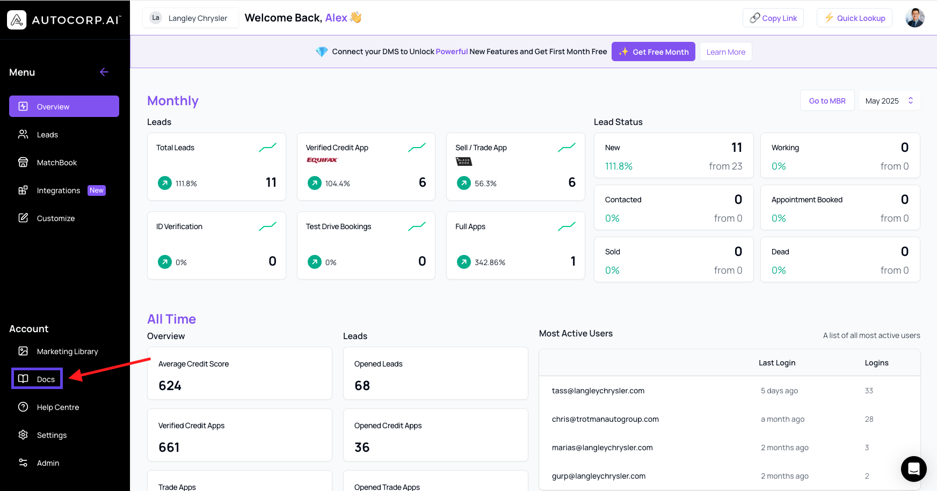Viewport: 937px width, 491px height.
Task: Click the Total Leads trend icon
Action: [267, 148]
